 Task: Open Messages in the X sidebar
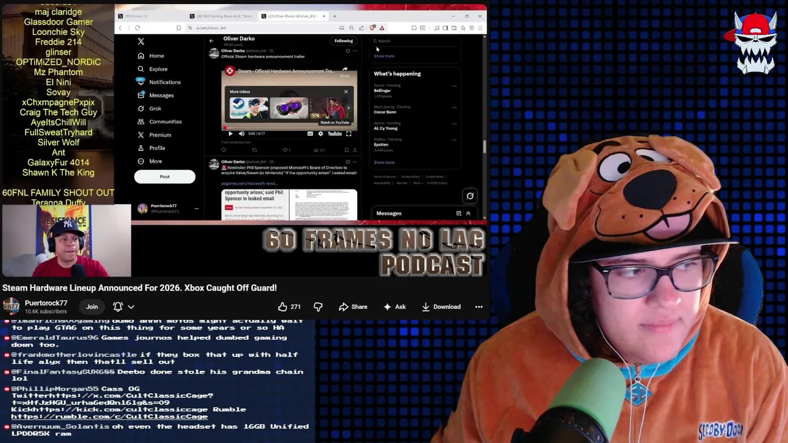tap(155, 95)
